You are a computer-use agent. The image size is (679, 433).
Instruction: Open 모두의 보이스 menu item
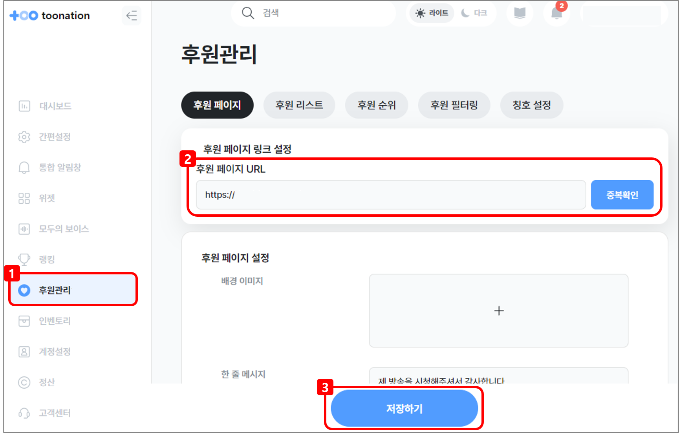[64, 229]
